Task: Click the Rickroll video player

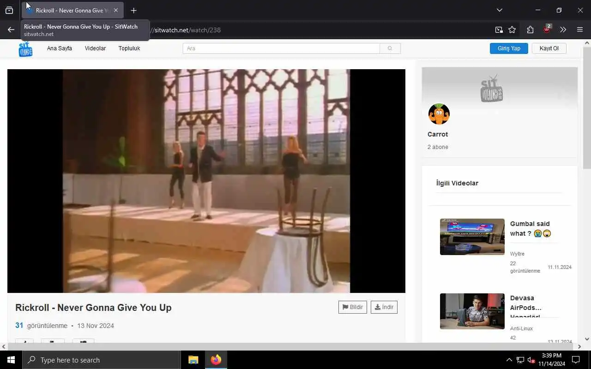Action: point(206,181)
